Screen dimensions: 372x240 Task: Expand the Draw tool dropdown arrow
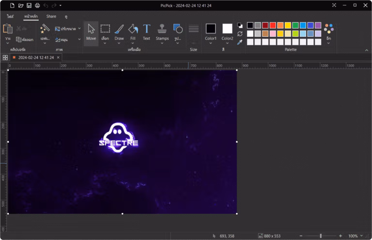point(119,44)
